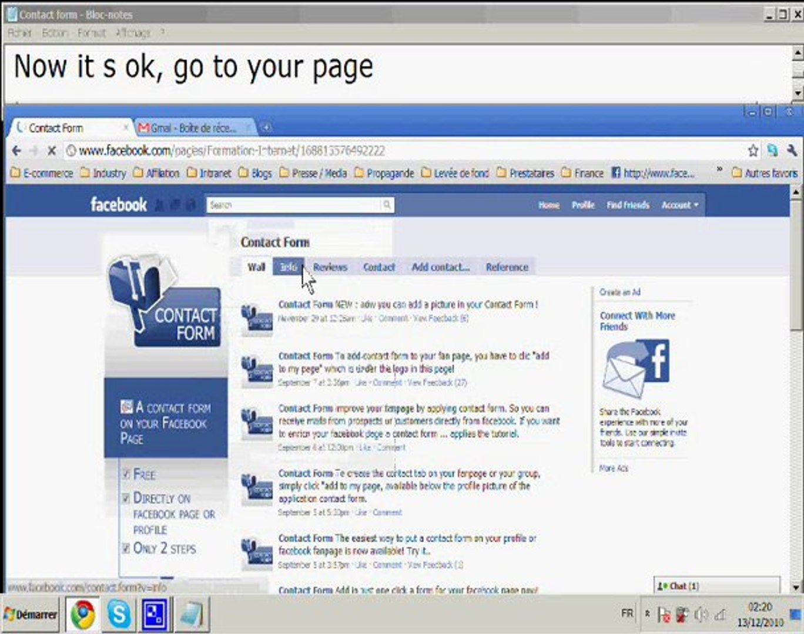The width and height of the screenshot is (804, 634).
Task: Select the Add contact... tab
Action: pos(440,267)
